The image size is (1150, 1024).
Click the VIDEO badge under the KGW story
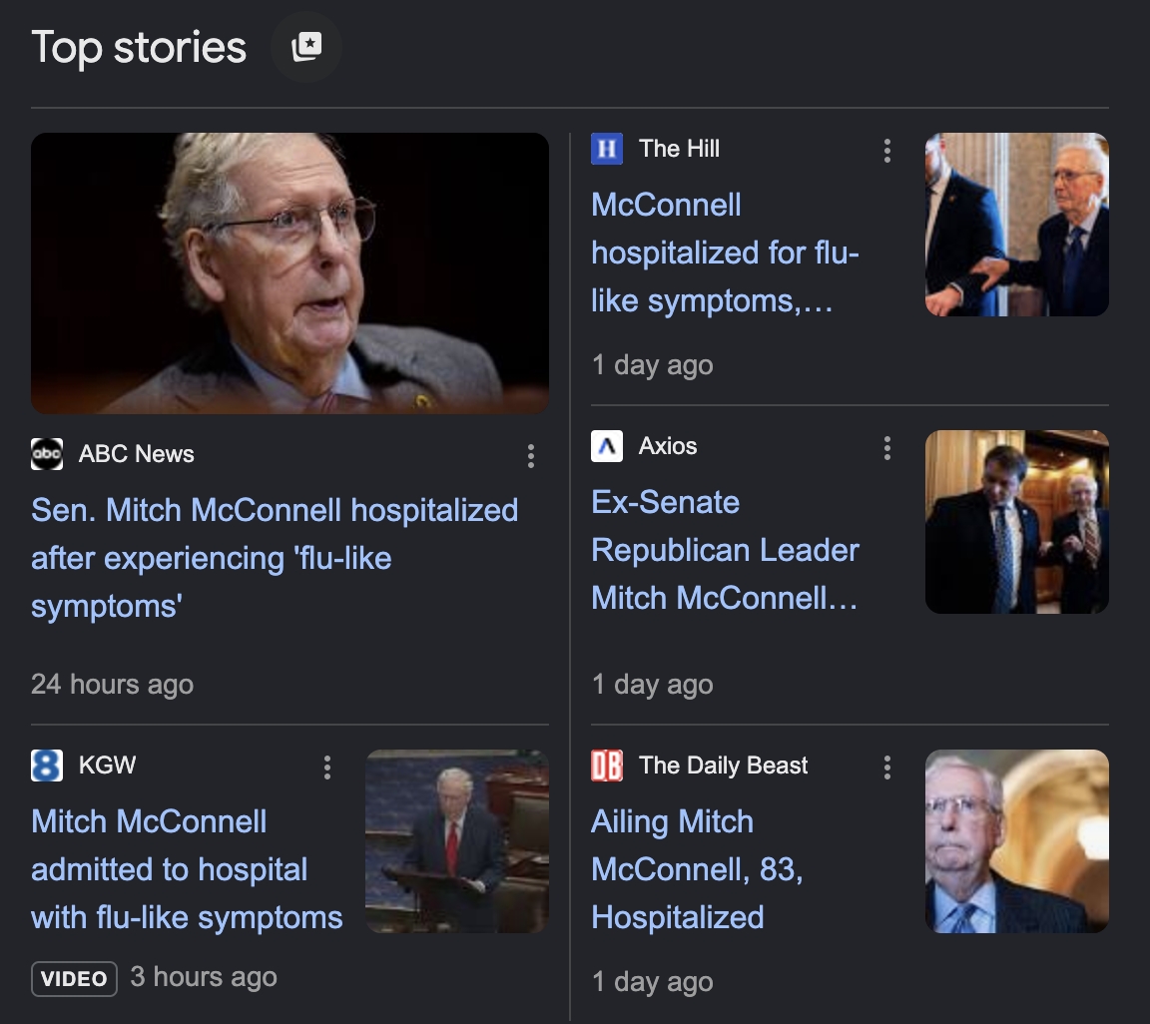click(75, 979)
